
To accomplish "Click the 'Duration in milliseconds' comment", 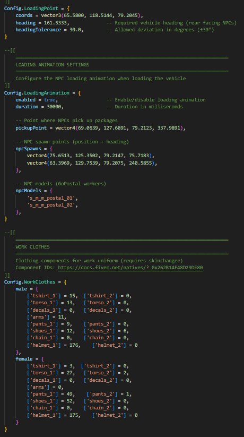I will (145, 107).
